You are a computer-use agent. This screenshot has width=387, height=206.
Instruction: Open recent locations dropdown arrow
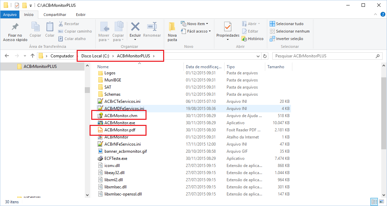[x=25, y=56]
